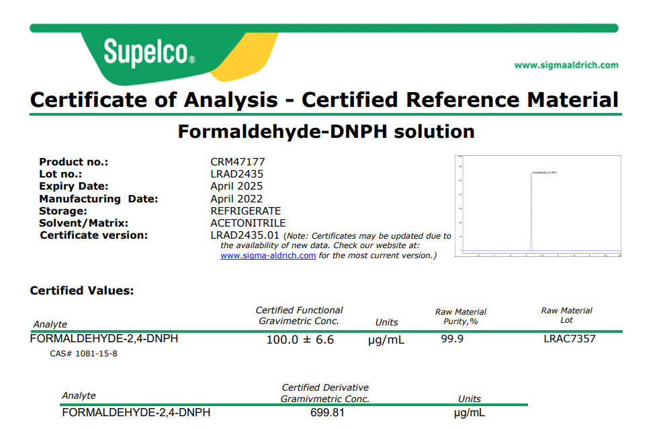661x429 pixels.
Task: Open the www.sigmaaldrich.com header link
Action: pyautogui.click(x=566, y=65)
